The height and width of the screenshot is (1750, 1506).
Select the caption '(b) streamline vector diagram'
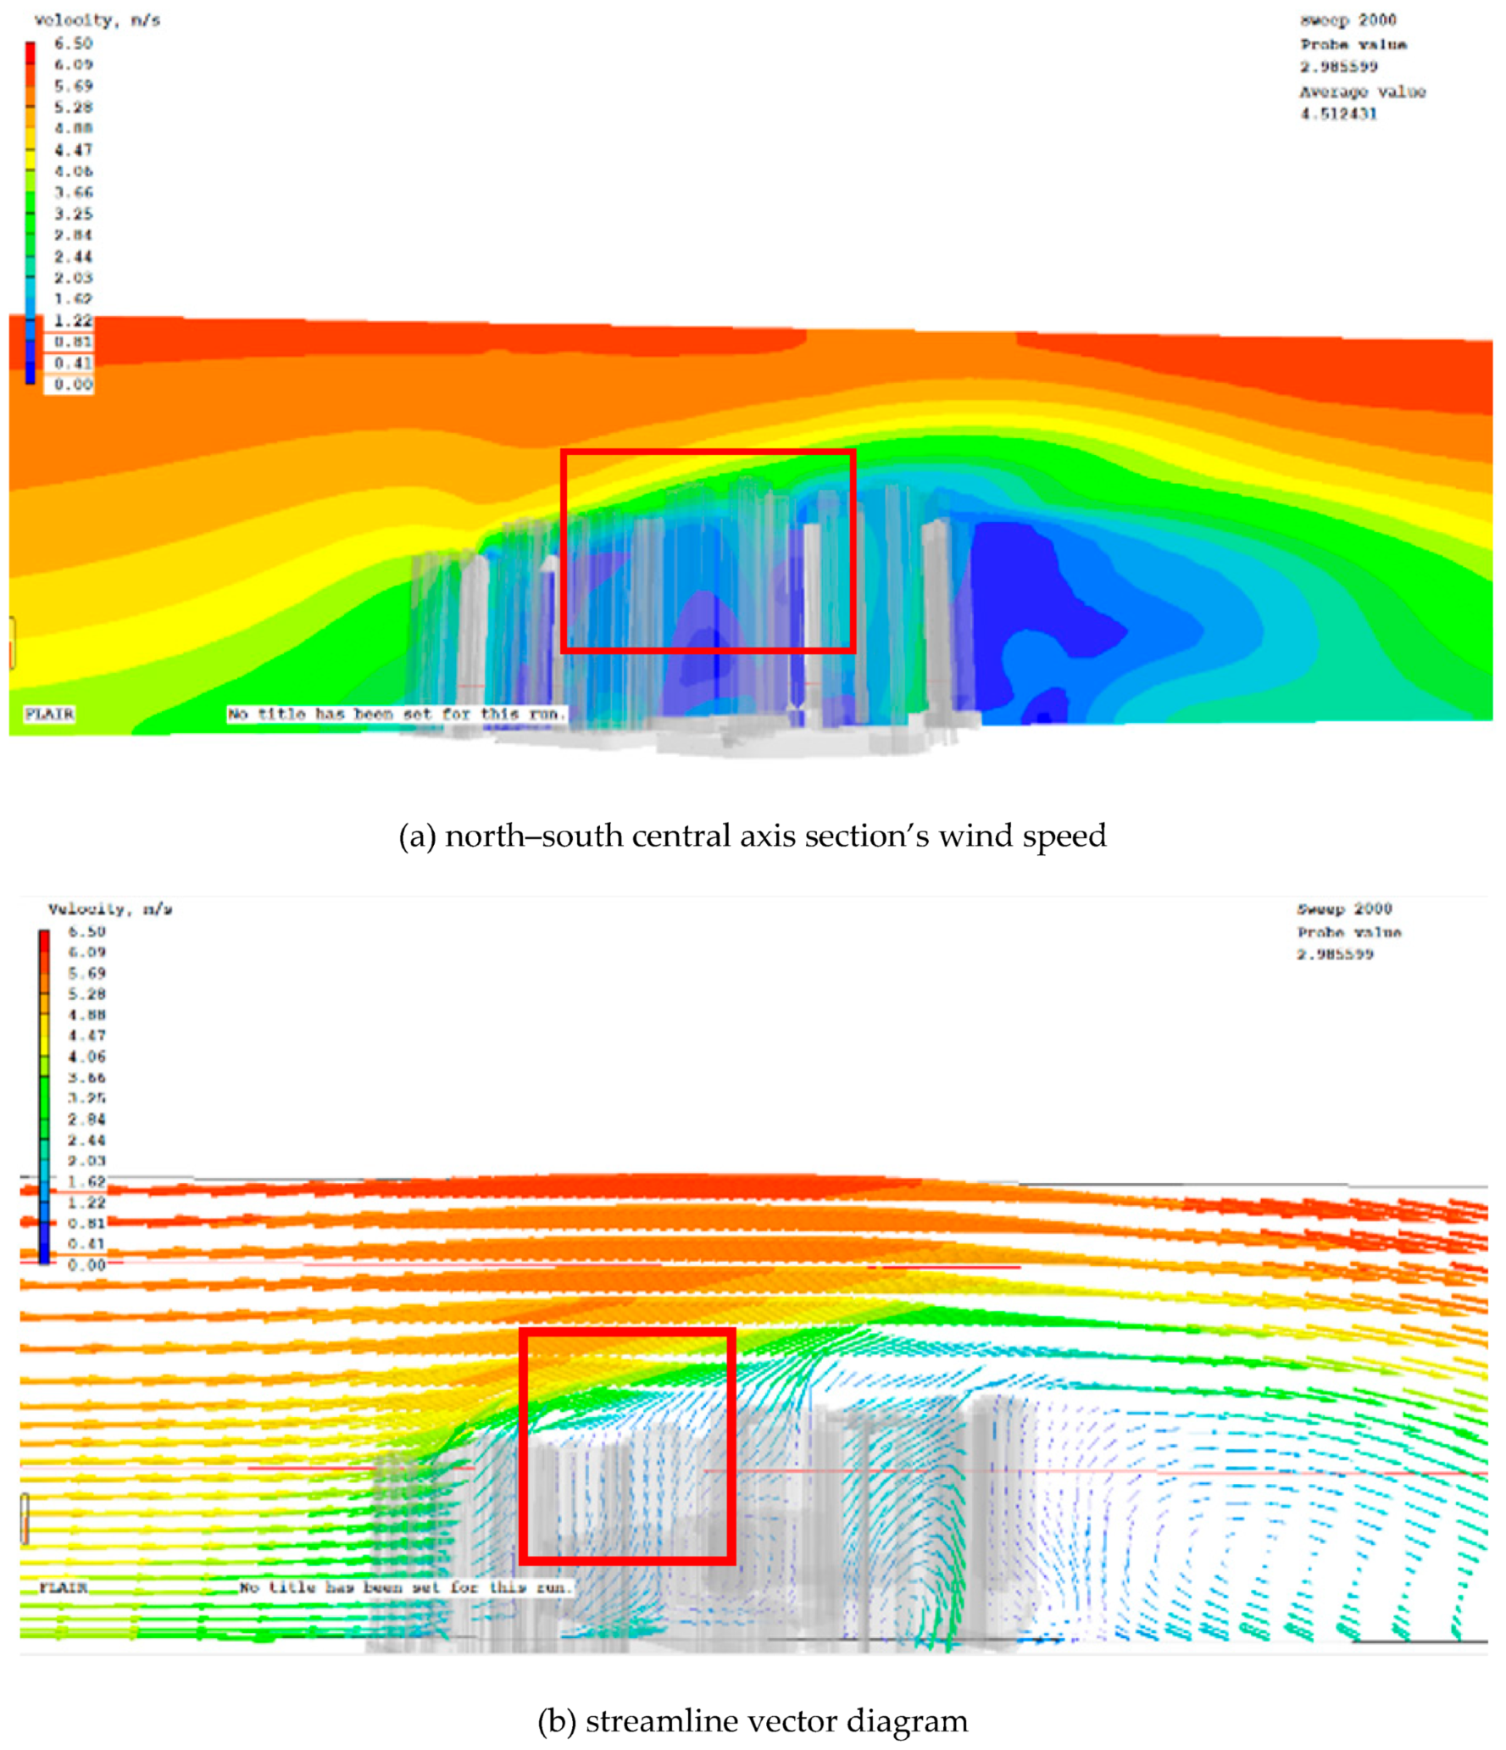point(752,1720)
